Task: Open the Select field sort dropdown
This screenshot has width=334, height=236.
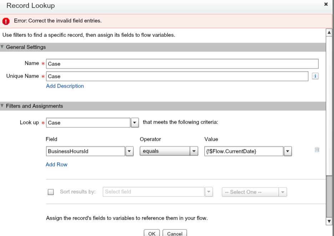Action: tap(209, 192)
